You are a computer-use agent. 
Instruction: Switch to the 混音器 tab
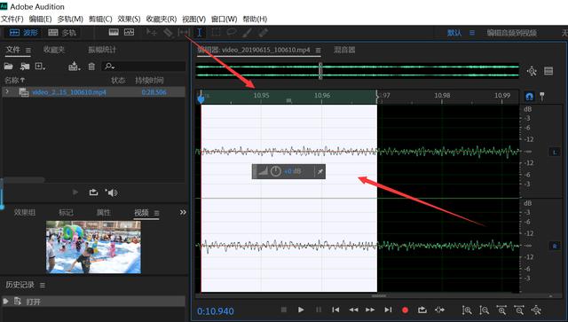[344, 50]
